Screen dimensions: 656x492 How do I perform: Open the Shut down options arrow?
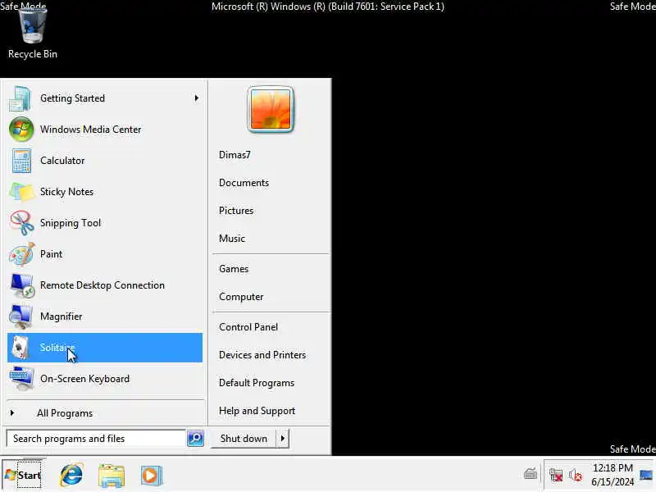tap(283, 439)
